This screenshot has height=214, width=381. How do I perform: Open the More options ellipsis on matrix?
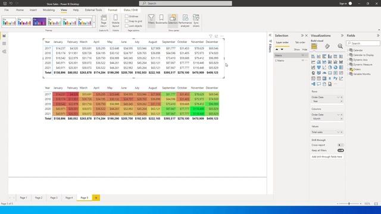(222, 36)
